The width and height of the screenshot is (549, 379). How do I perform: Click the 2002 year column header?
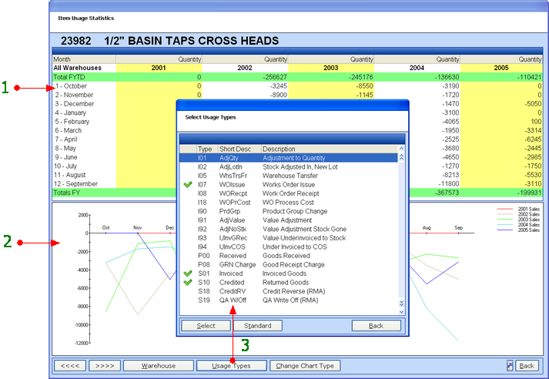245,68
